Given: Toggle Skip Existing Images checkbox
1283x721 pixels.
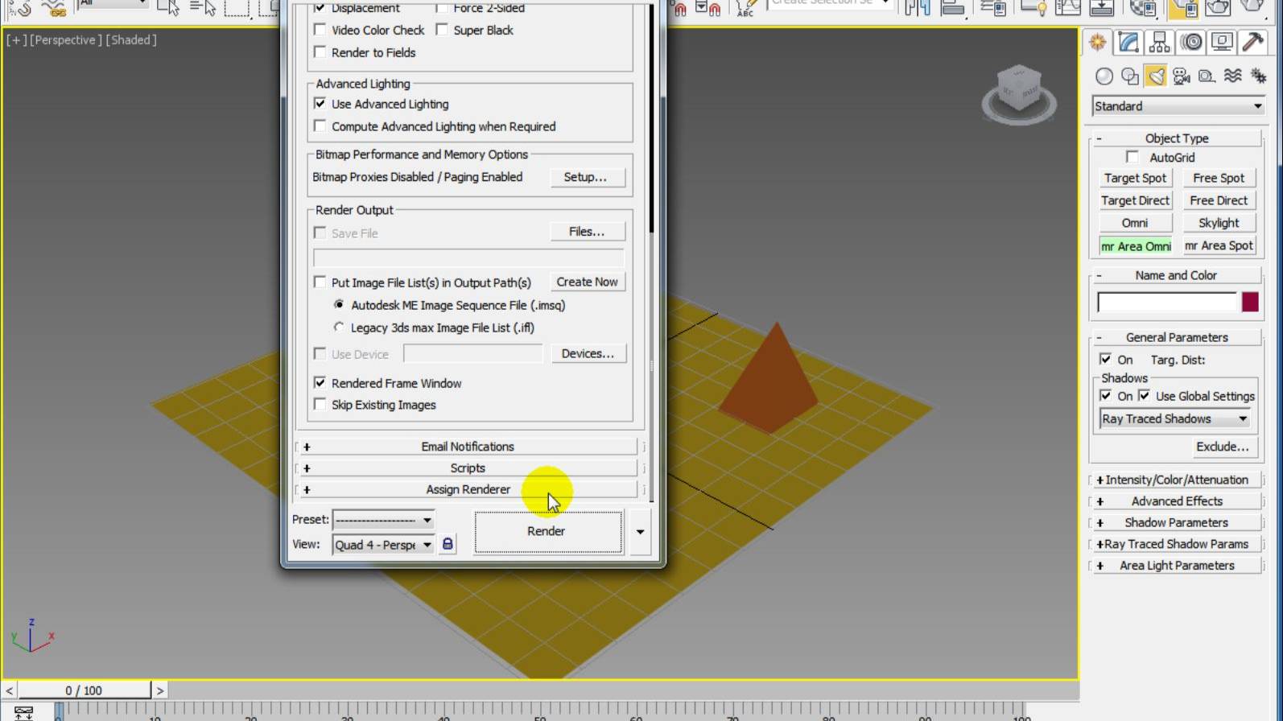Looking at the screenshot, I should pos(320,405).
